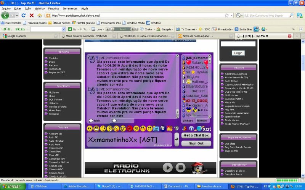Open the Favoritos menu
Screen dimensions: 305x190
(x=53, y=8)
